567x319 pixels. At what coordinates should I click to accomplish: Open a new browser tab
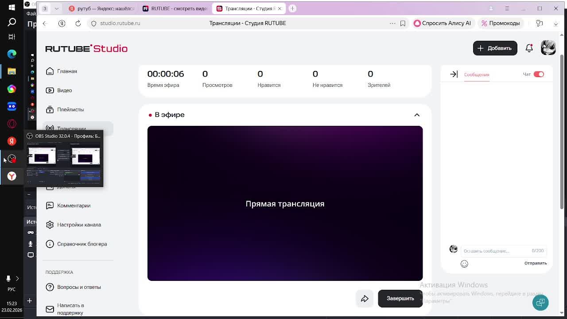pos(292,8)
